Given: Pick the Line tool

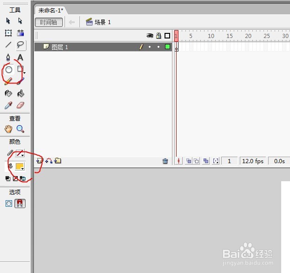Looking at the screenshot, I should point(8,44).
